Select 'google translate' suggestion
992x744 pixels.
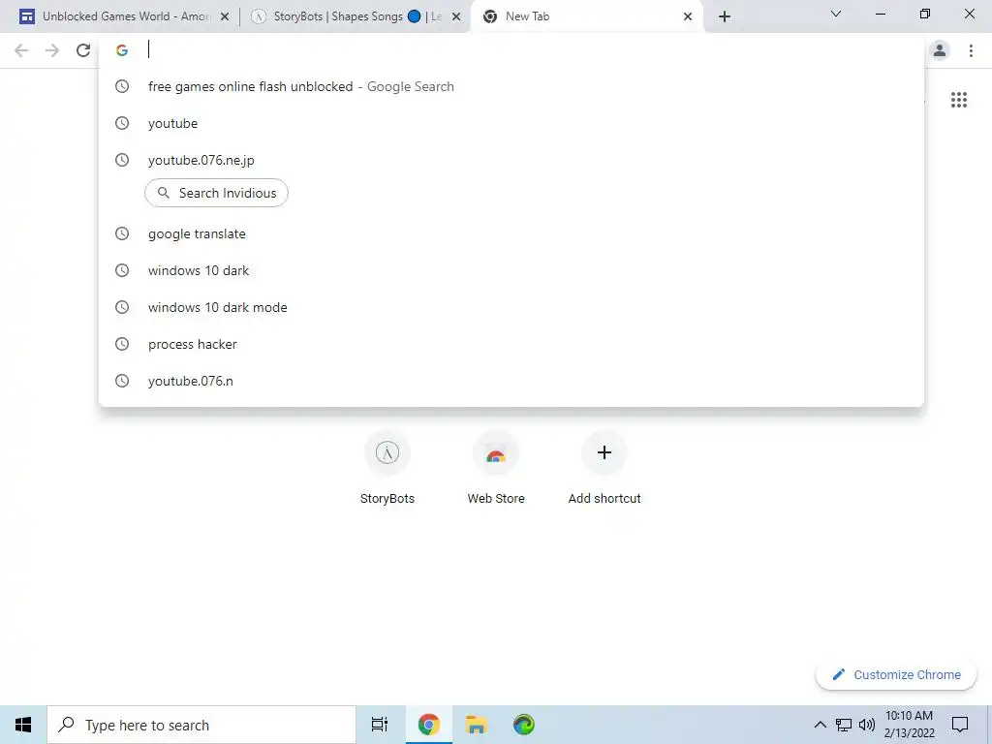click(x=511, y=234)
